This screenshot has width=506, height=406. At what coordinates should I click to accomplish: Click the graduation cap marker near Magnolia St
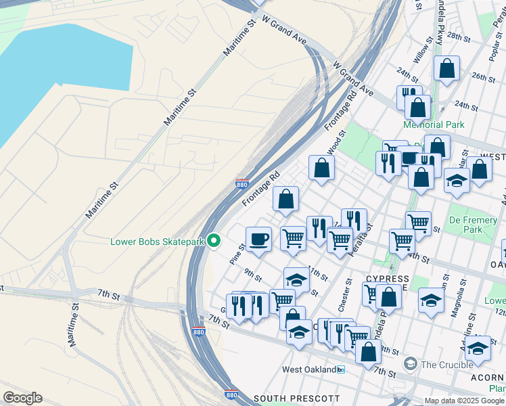click(431, 301)
